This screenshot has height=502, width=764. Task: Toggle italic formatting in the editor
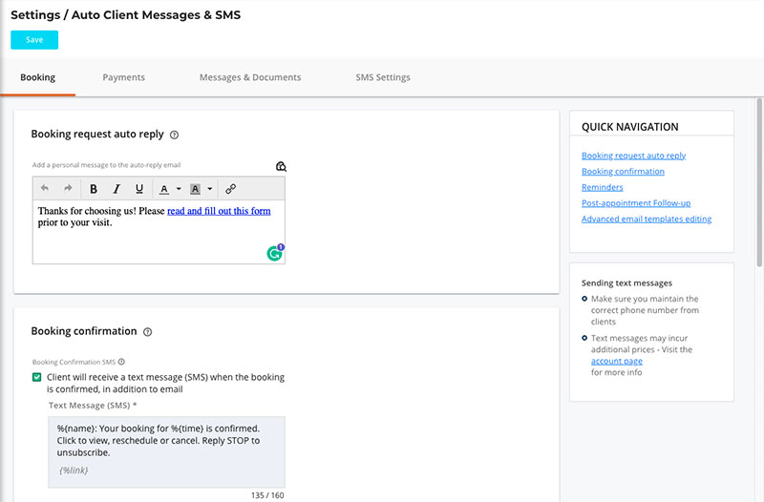click(117, 189)
